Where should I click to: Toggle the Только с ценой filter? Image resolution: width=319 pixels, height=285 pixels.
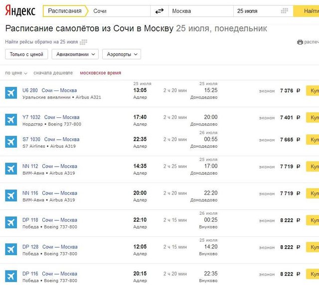tap(26, 54)
